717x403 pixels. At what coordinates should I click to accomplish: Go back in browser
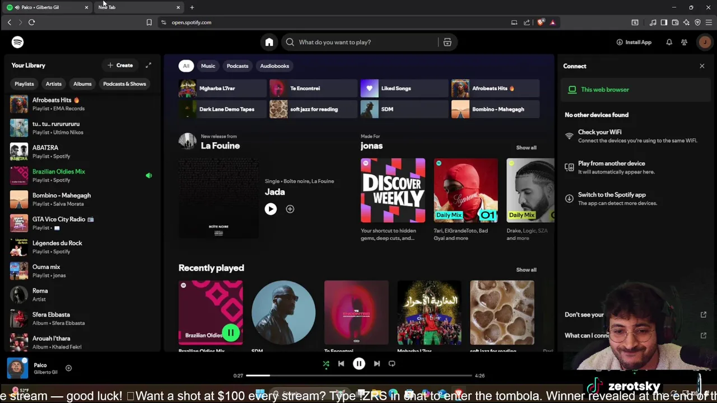coord(9,22)
